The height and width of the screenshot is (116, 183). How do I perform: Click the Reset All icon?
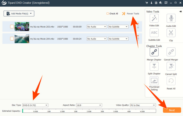(171, 81)
